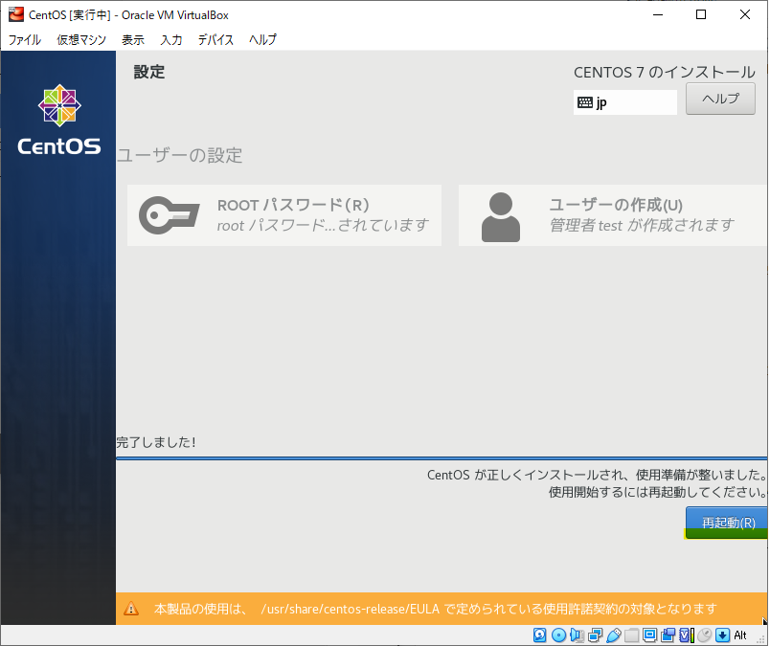The image size is (770, 646).
Task: Open the 表示 menu
Action: pyautogui.click(x=132, y=40)
